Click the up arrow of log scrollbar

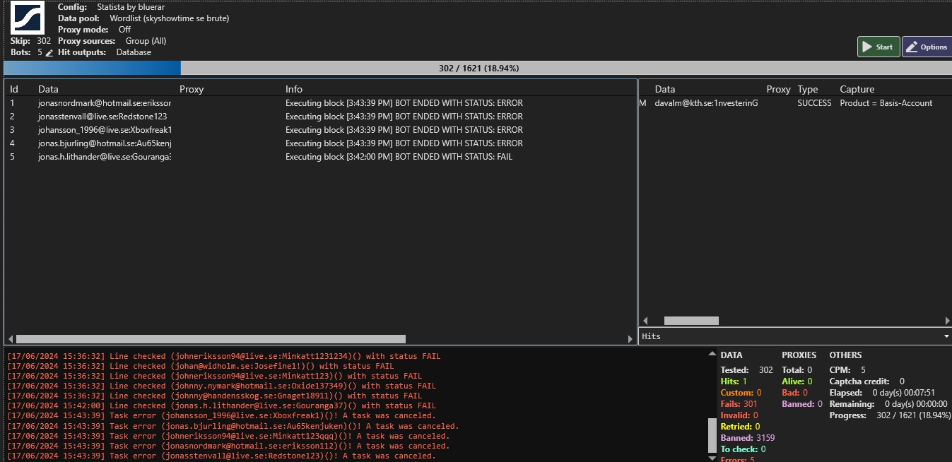tap(712, 353)
